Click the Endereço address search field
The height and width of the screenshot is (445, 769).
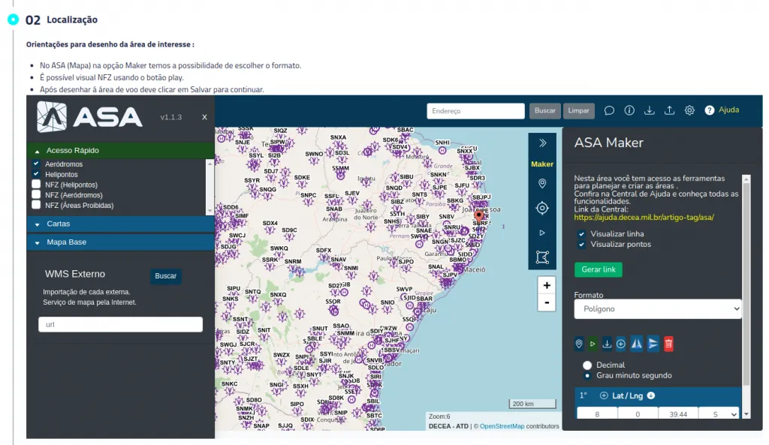(475, 111)
